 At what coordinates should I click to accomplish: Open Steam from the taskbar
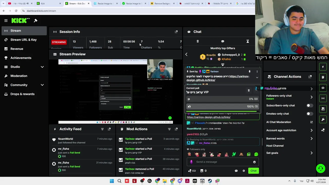(x=210, y=181)
